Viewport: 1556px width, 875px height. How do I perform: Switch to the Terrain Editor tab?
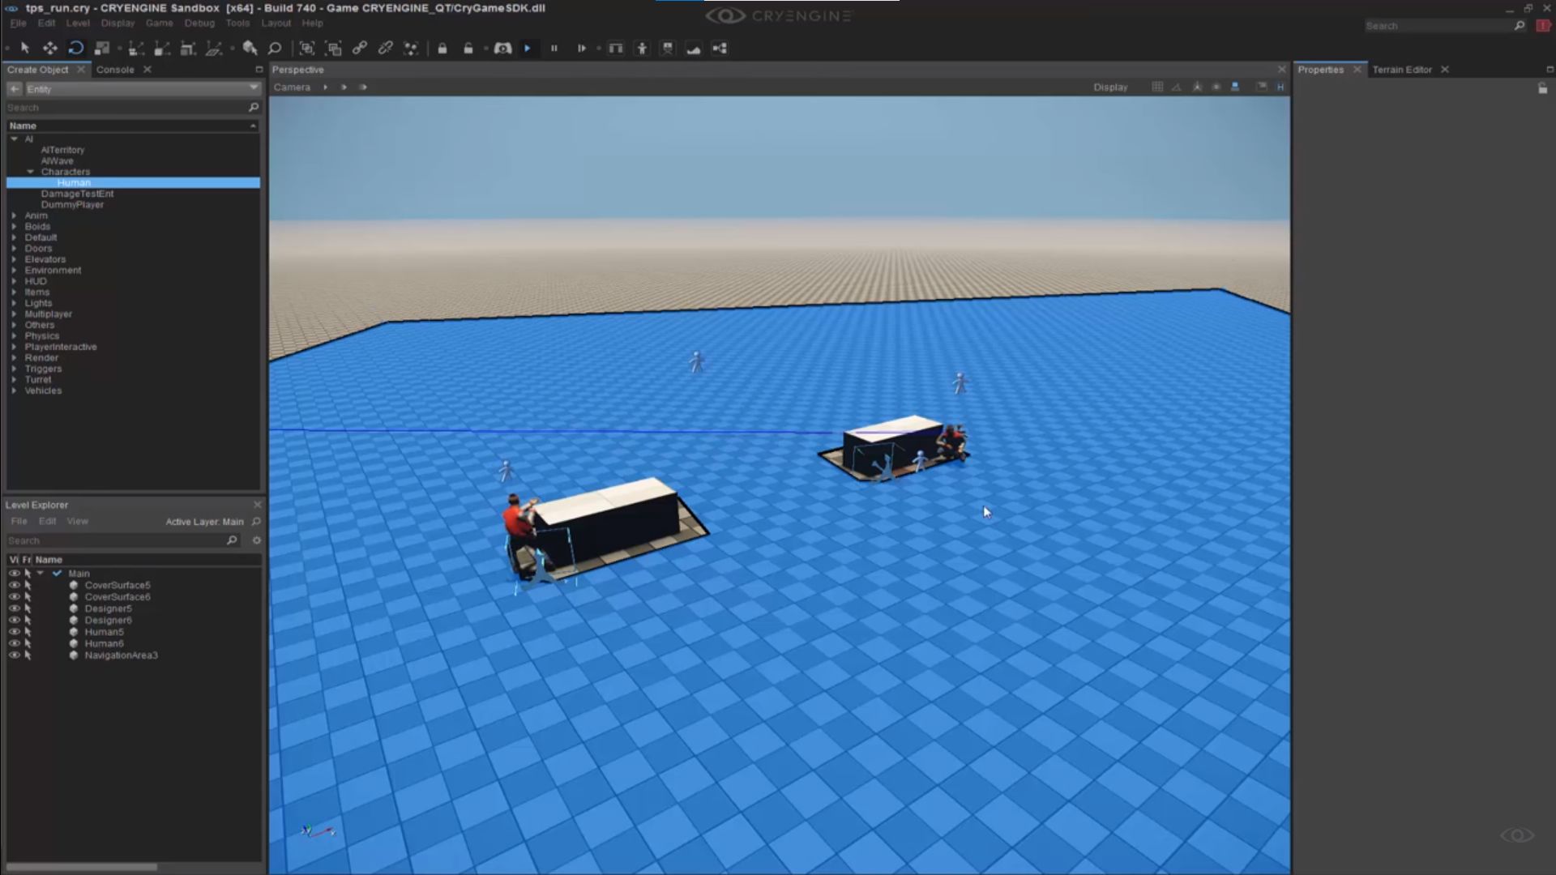click(x=1402, y=70)
